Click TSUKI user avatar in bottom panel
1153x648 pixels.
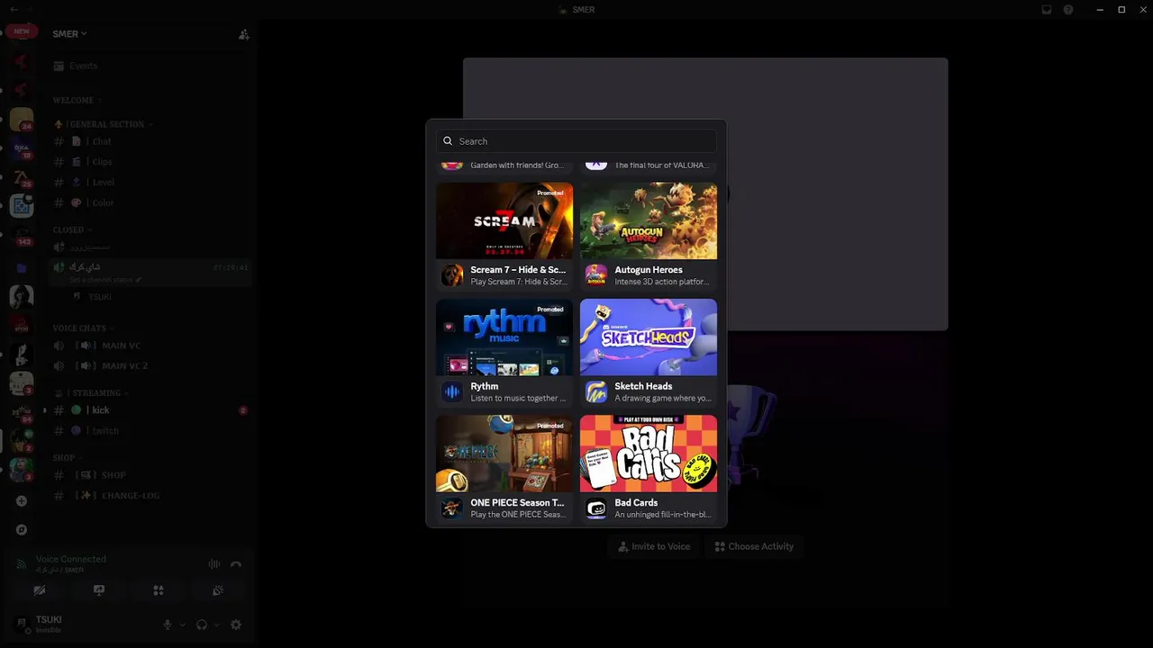(22, 625)
